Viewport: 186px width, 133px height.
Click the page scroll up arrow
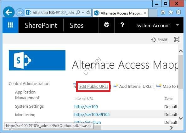pyautogui.click(x=181, y=51)
